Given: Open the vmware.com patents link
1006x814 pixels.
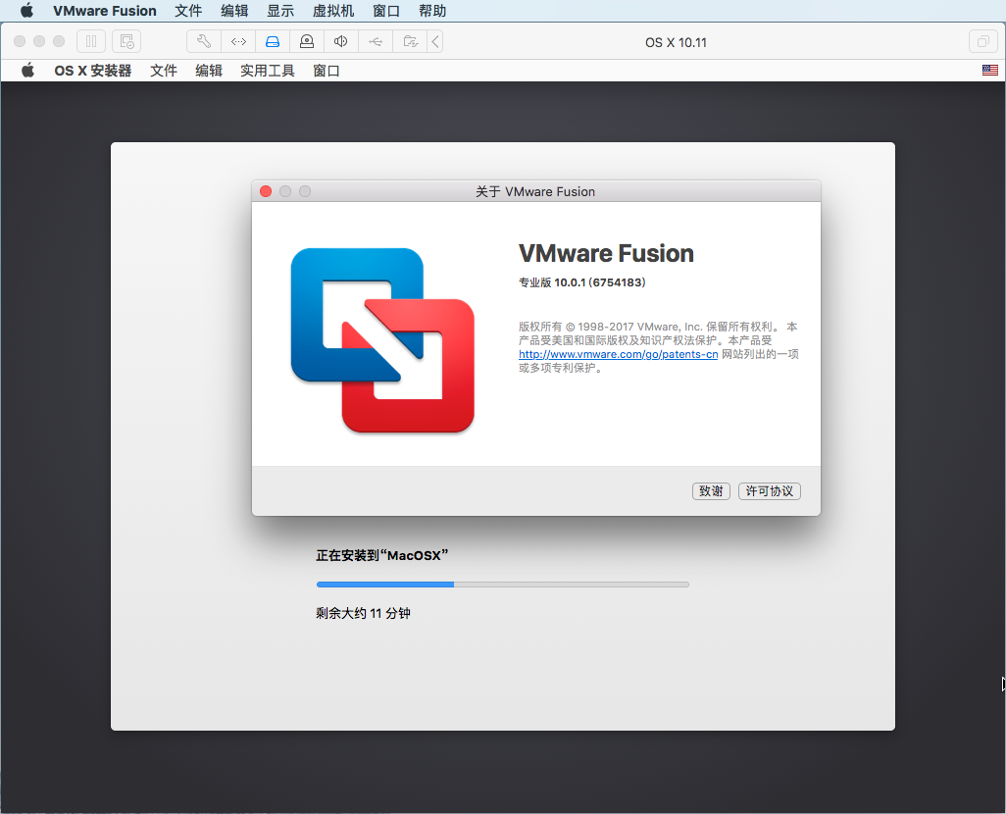Looking at the screenshot, I should pyautogui.click(x=618, y=354).
